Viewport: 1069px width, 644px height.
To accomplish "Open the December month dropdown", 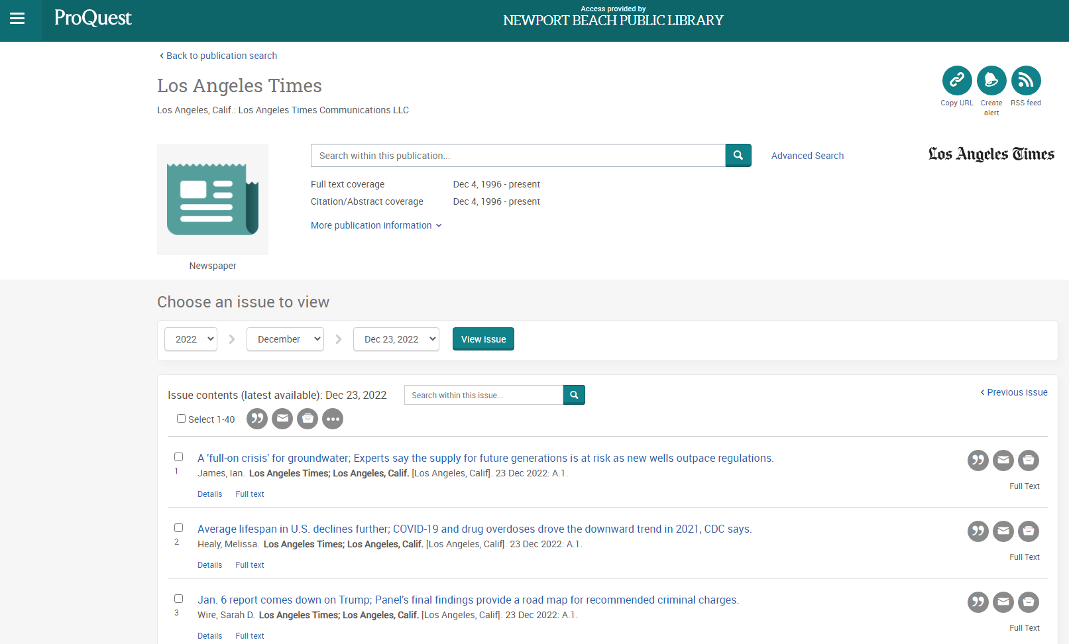I will (x=285, y=339).
